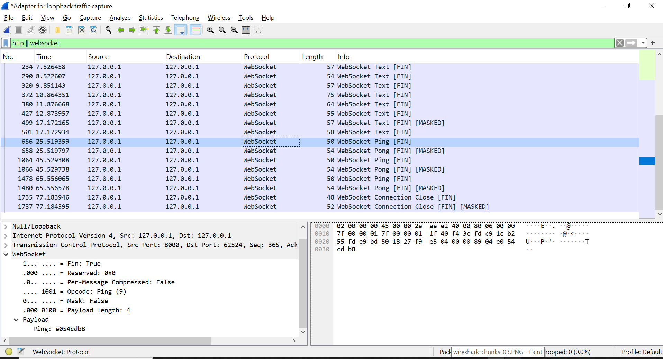Select packet 1735 Connection Close row
The width and height of the screenshot is (663, 359).
click(320, 197)
